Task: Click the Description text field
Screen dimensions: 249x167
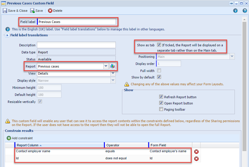Action: point(77,45)
